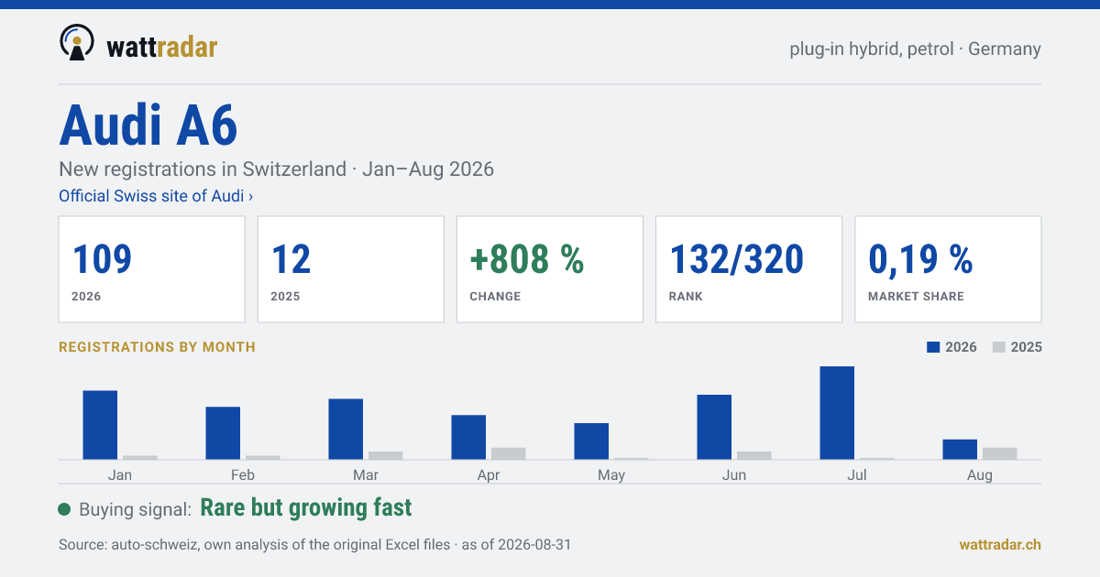
Task: Click the 'New registrations in Switzerland' subtitle
Action: (203, 169)
